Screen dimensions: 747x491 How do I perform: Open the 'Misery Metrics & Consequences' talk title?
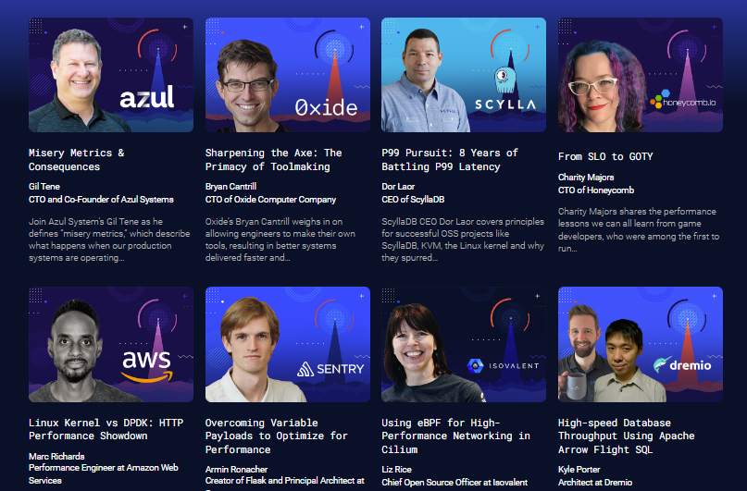tap(77, 160)
